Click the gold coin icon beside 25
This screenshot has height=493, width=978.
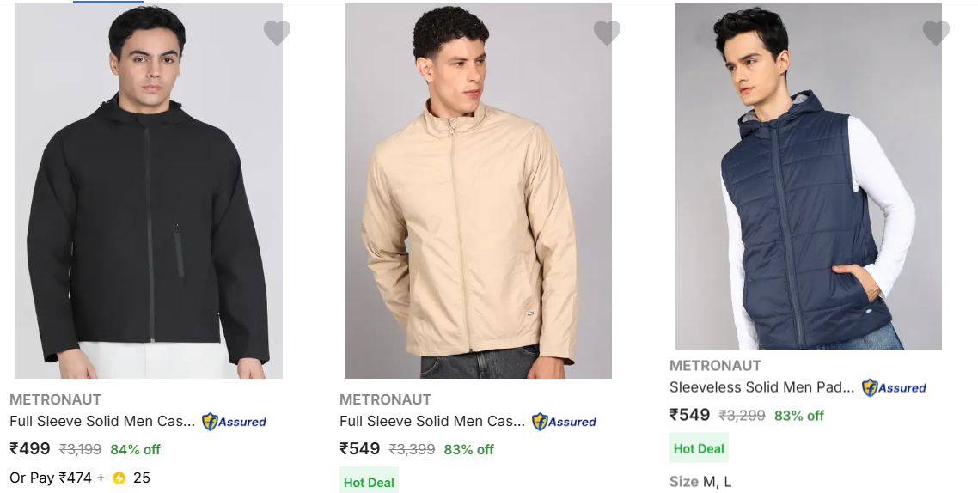point(119,478)
